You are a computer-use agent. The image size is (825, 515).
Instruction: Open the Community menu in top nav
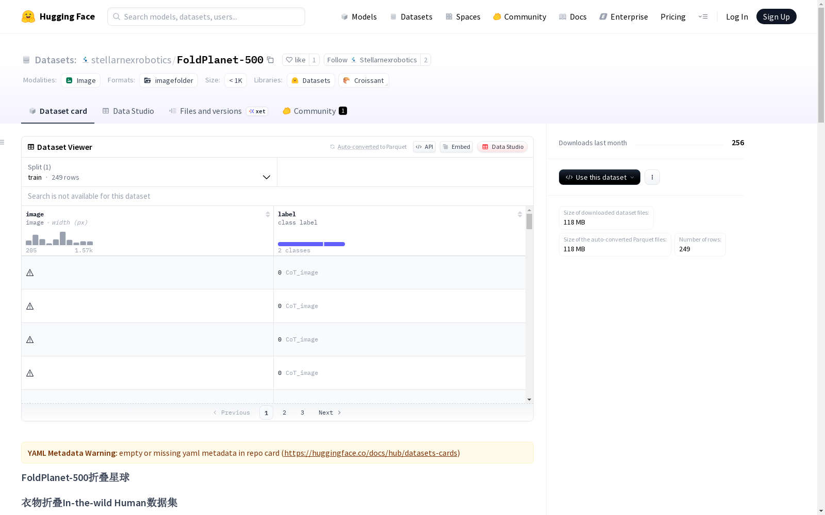[x=520, y=16]
